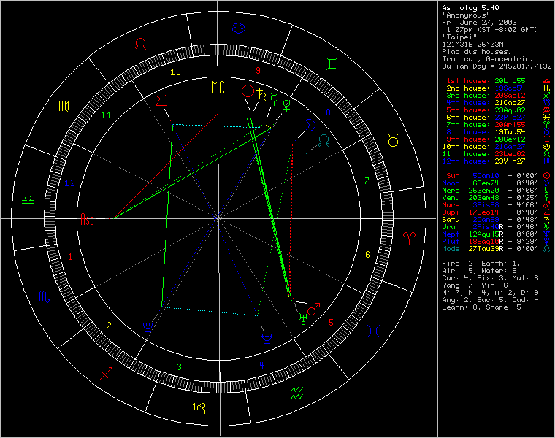Image resolution: width=555 pixels, height=438 pixels.
Task: Click the blue Cancer glyph at top
Action: (238, 29)
